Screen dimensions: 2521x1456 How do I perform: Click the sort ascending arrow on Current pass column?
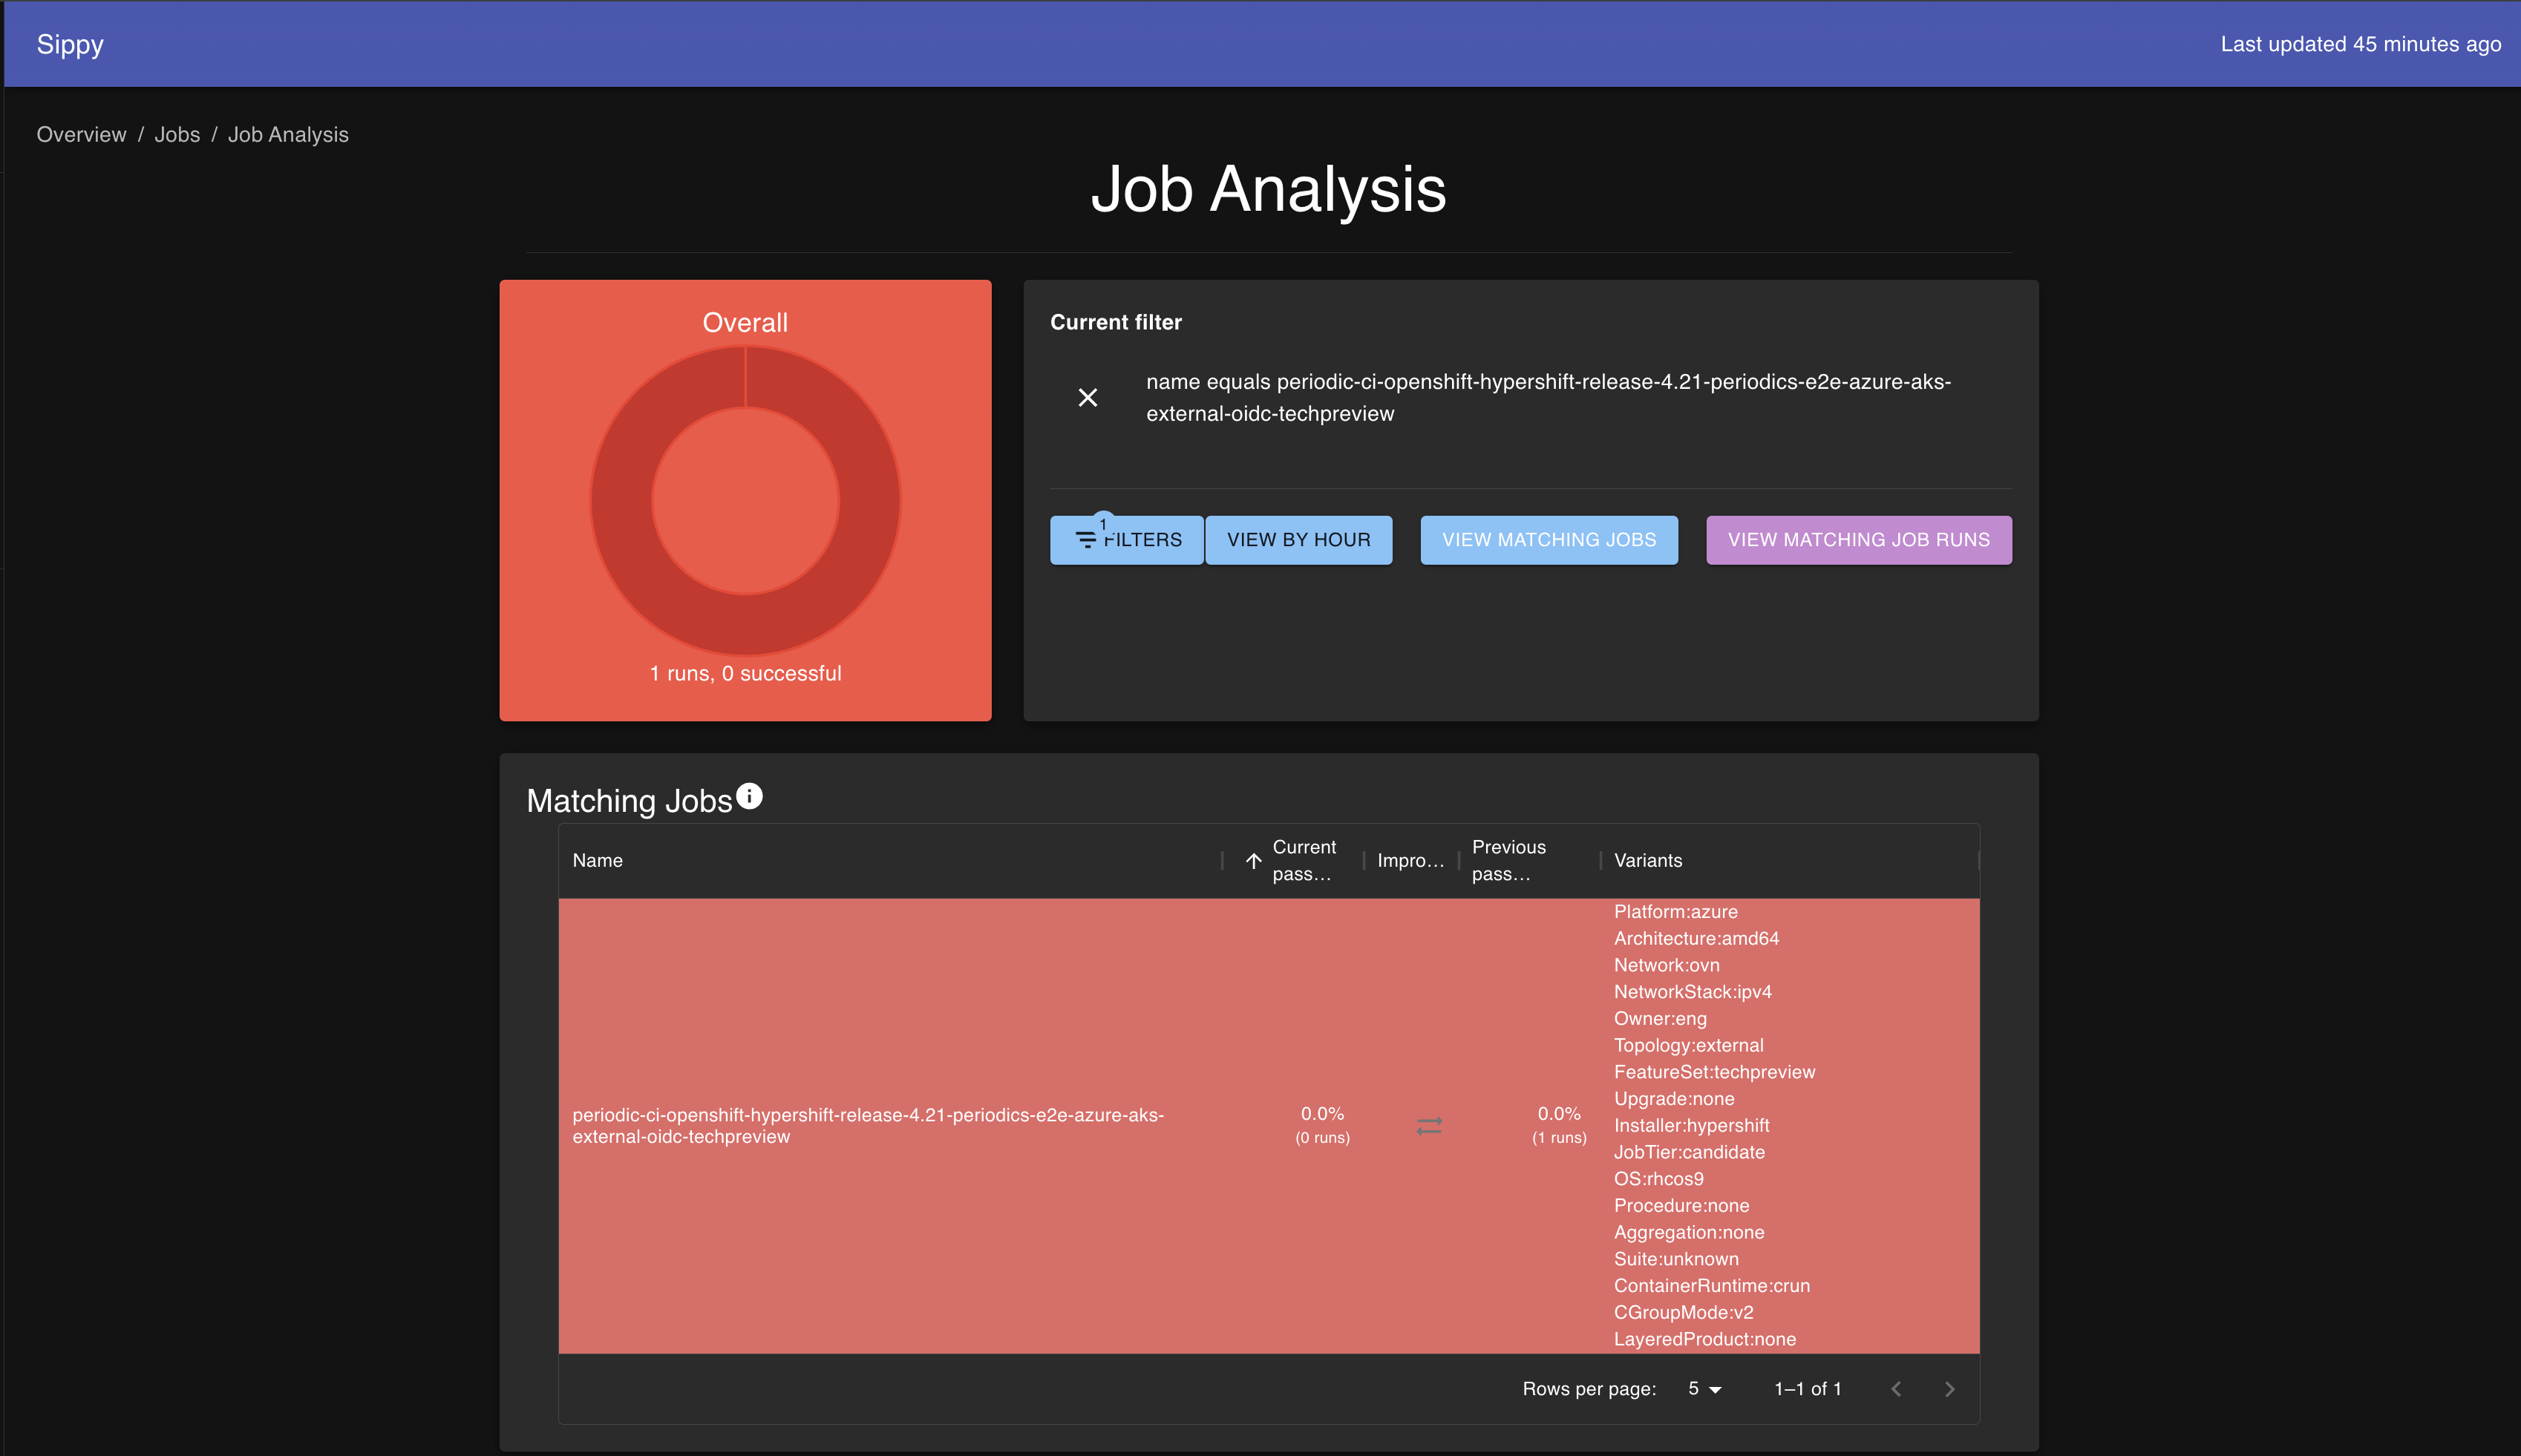coord(1253,861)
